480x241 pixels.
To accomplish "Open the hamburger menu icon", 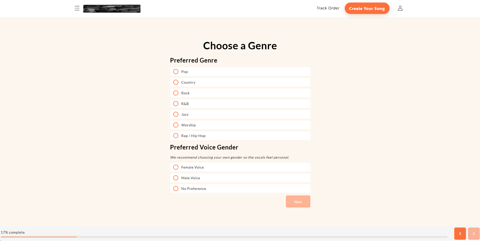I will click(77, 8).
